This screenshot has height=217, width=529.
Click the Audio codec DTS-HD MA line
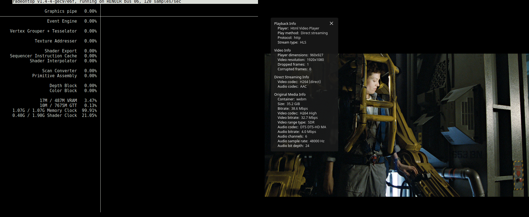(x=302, y=127)
